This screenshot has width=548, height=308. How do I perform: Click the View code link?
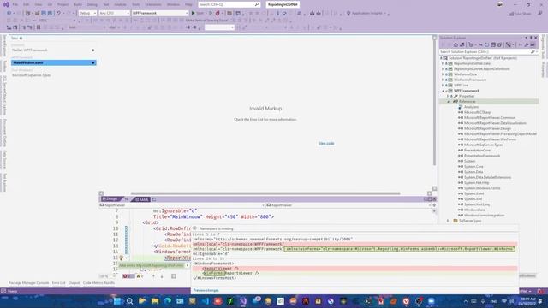pos(326,144)
